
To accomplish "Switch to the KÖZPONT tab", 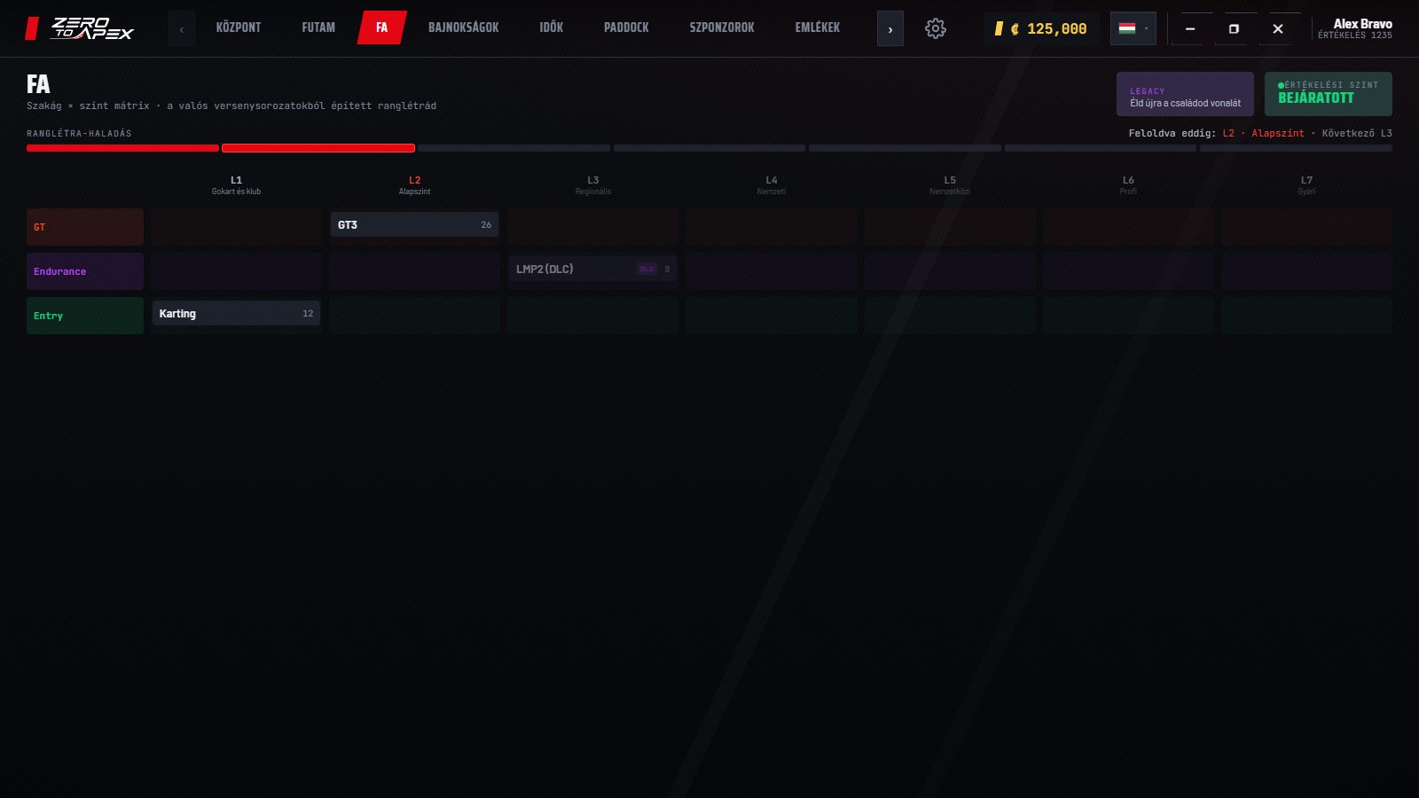I will tap(239, 27).
